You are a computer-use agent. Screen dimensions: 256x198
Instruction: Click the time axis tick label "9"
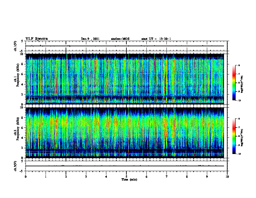[x=207, y=177]
